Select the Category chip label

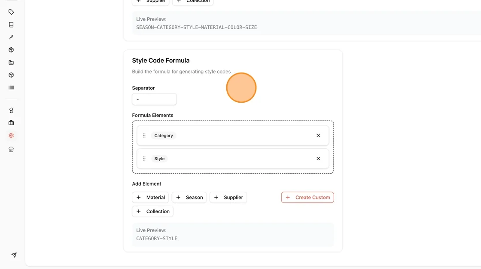pyautogui.click(x=164, y=135)
